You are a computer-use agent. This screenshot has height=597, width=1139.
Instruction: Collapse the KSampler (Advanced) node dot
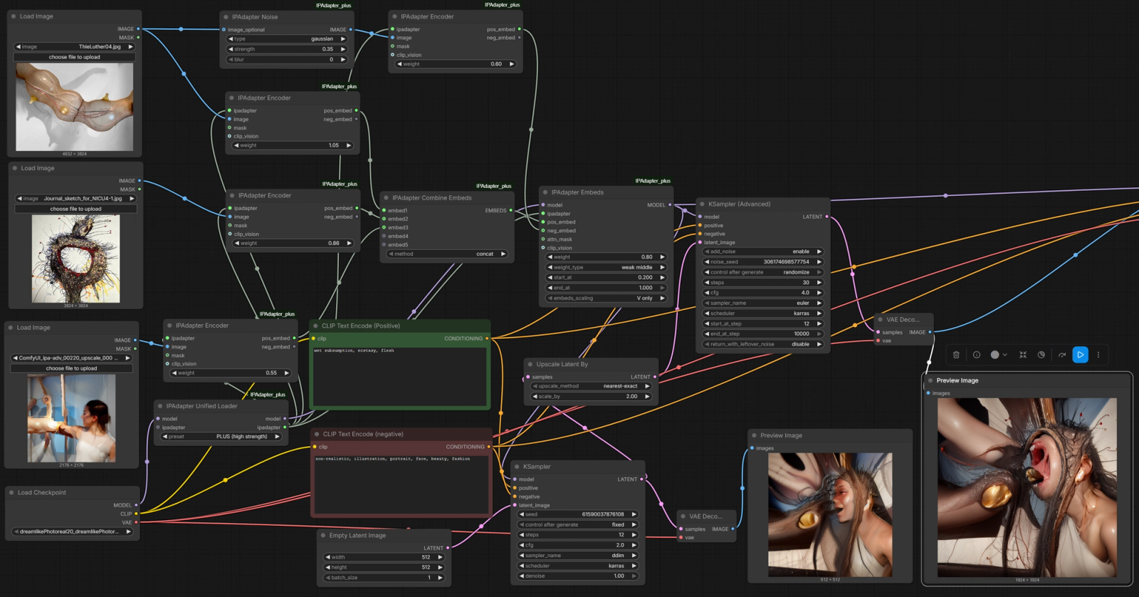tap(702, 204)
